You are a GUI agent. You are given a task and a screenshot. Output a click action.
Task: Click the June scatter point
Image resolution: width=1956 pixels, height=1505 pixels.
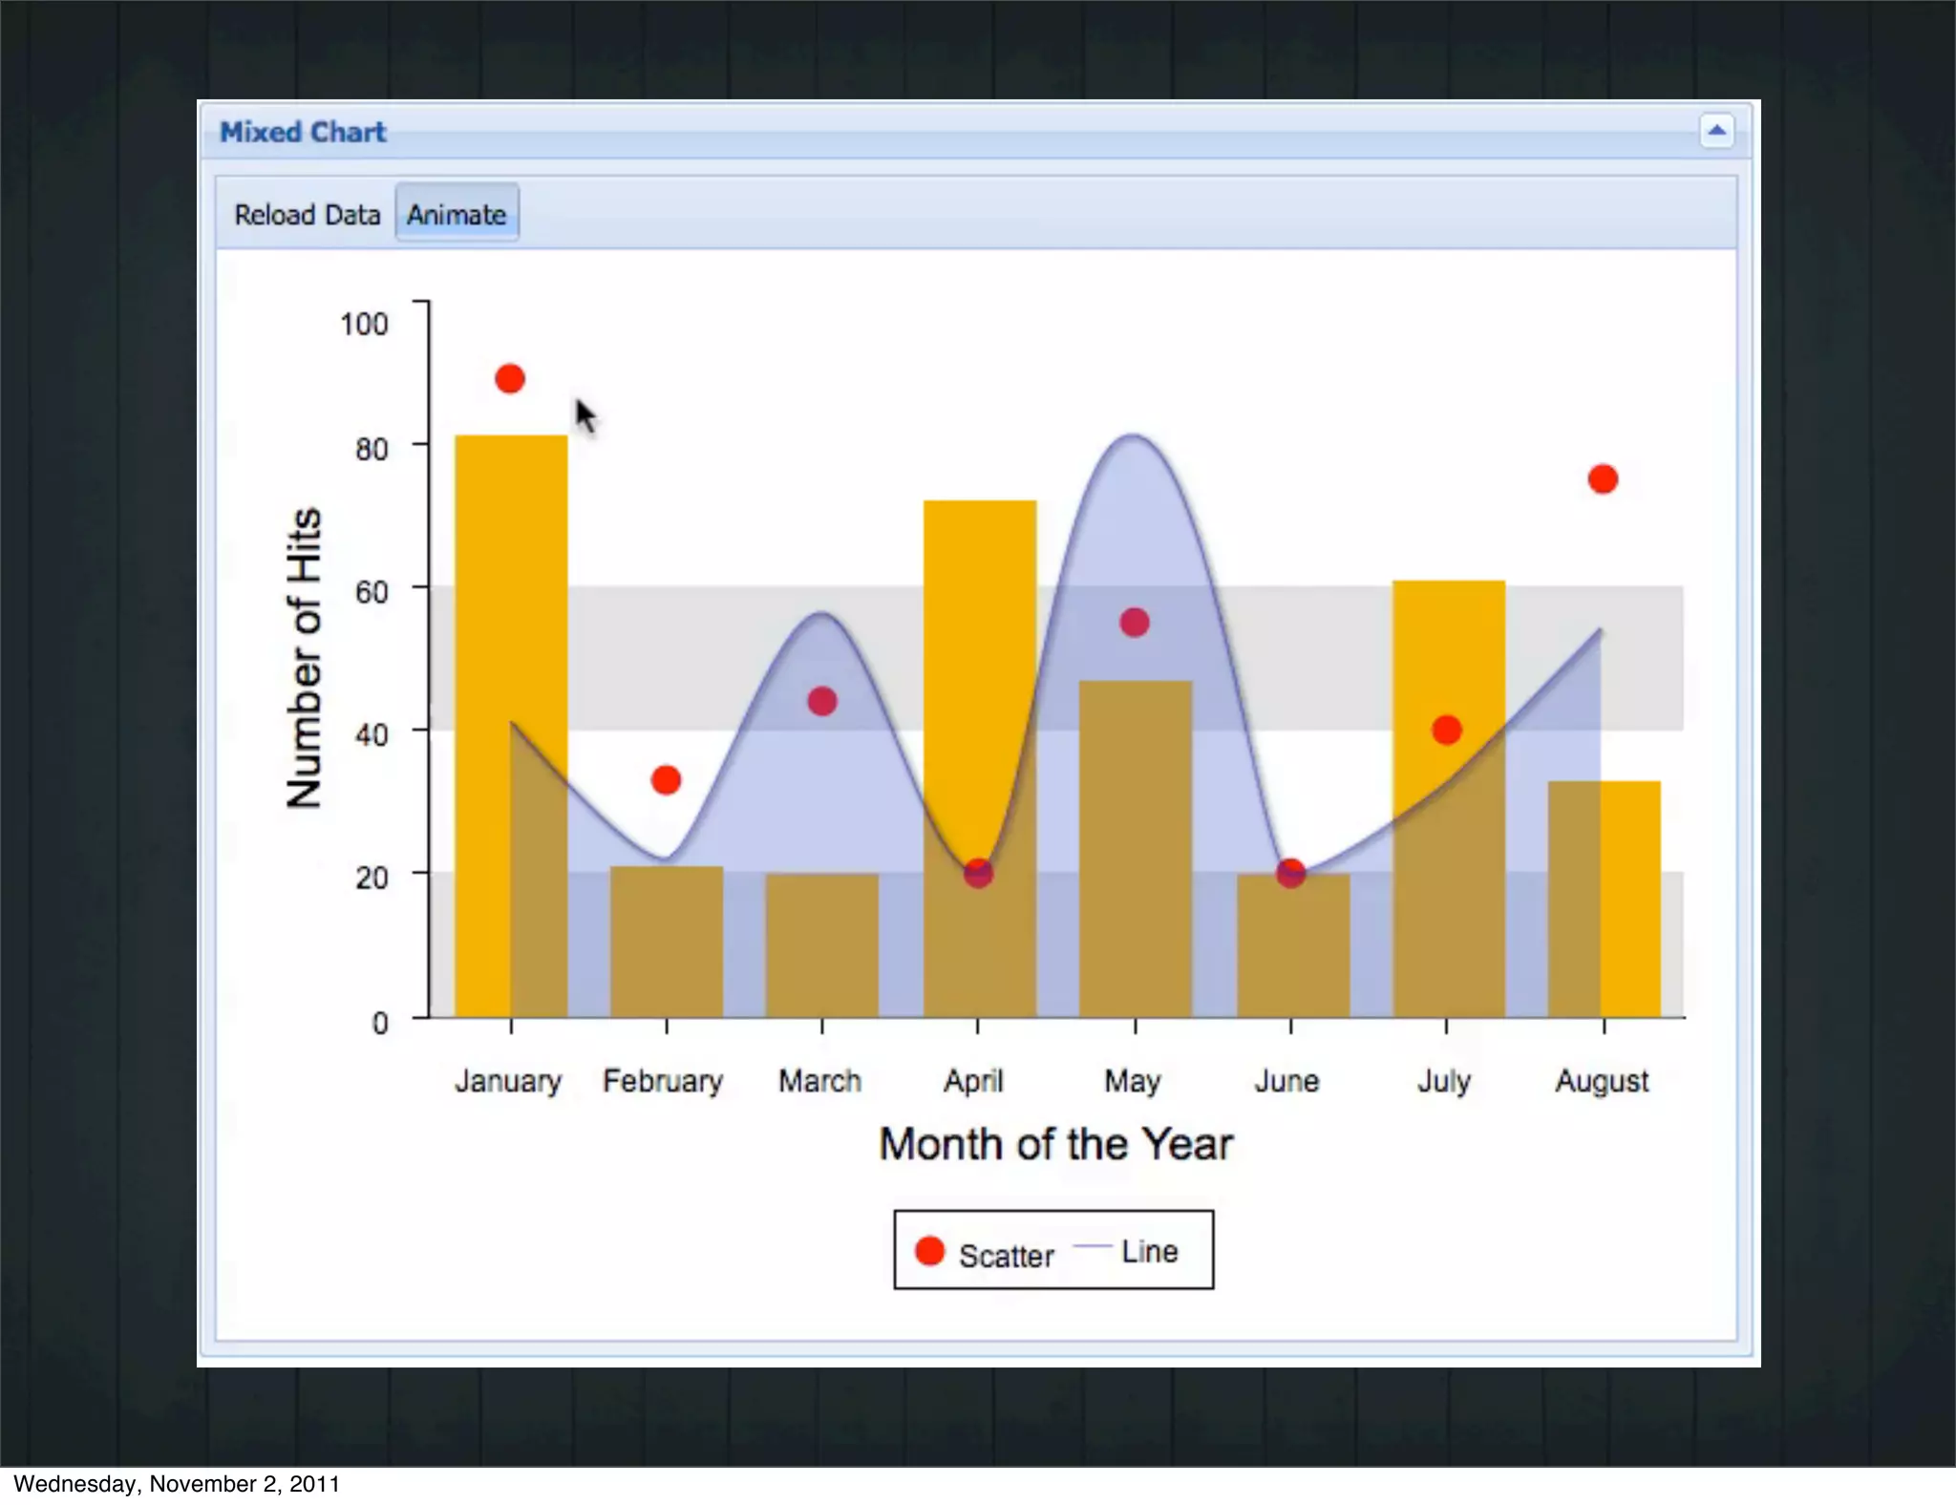point(1290,873)
